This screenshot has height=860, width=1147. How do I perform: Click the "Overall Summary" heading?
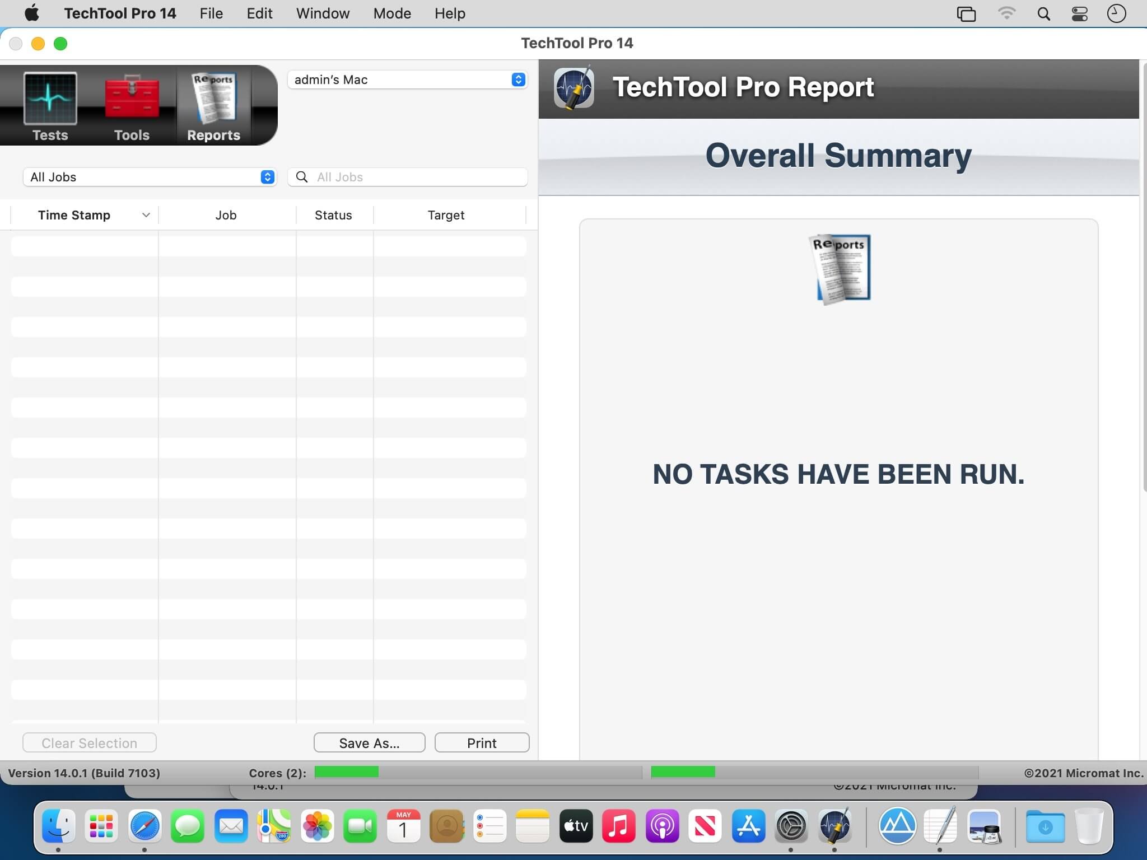pos(838,156)
